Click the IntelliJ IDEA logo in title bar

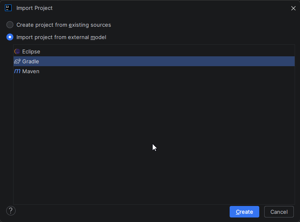point(8,8)
